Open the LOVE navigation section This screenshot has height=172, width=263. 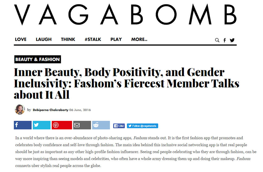[21, 39]
